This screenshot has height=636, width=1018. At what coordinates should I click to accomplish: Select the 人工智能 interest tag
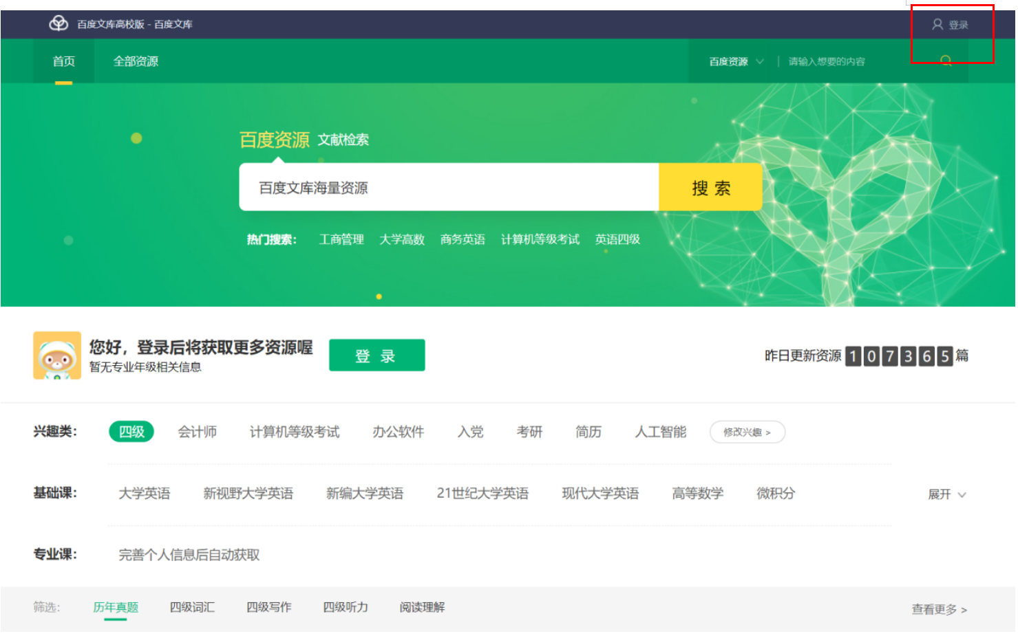click(x=660, y=432)
